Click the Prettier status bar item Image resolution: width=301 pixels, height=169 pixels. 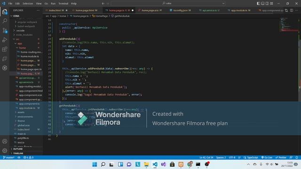pyautogui.click(x=281, y=158)
